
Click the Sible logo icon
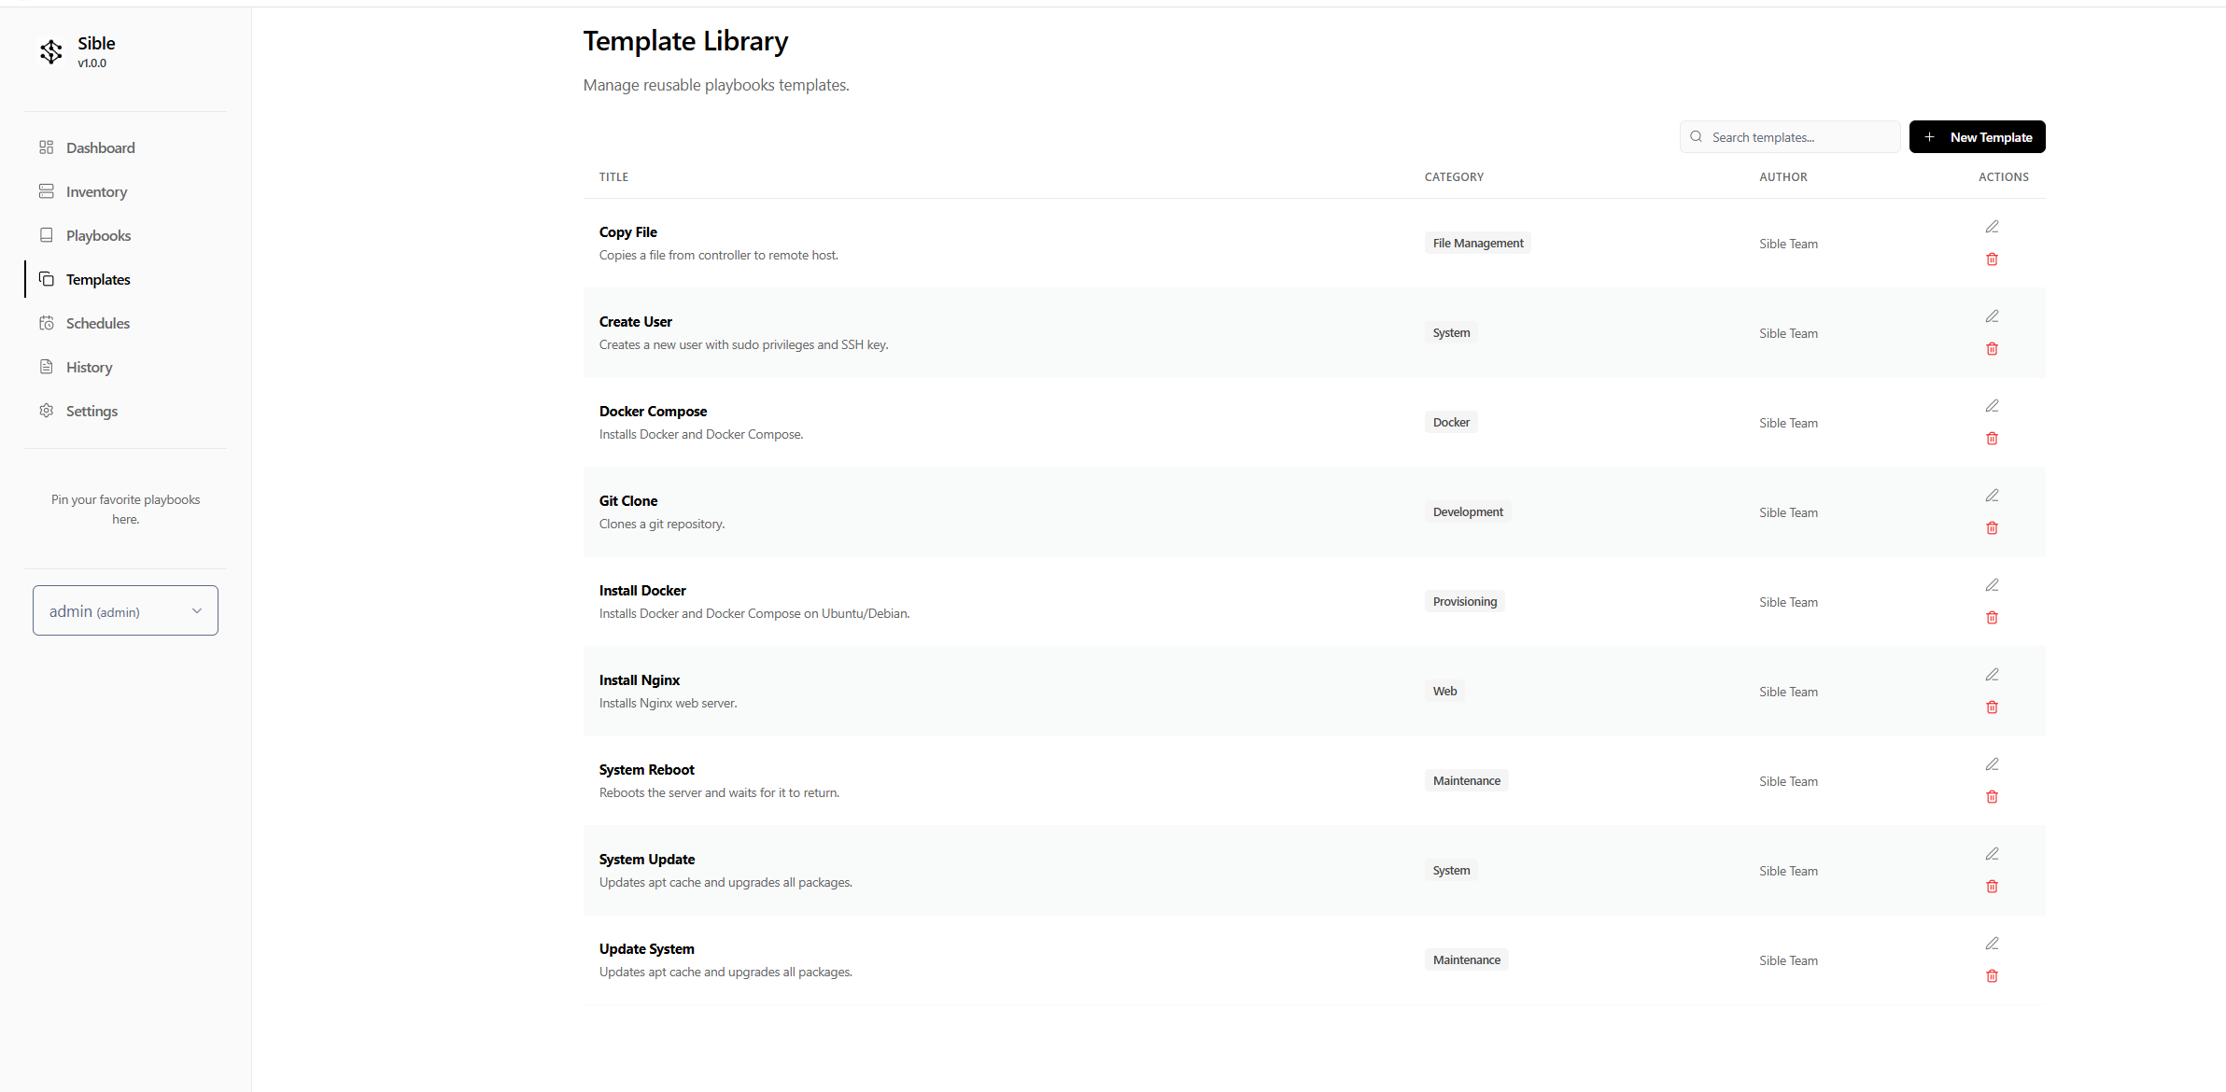[51, 52]
